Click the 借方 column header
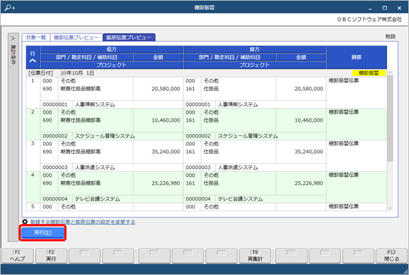 click(x=112, y=49)
